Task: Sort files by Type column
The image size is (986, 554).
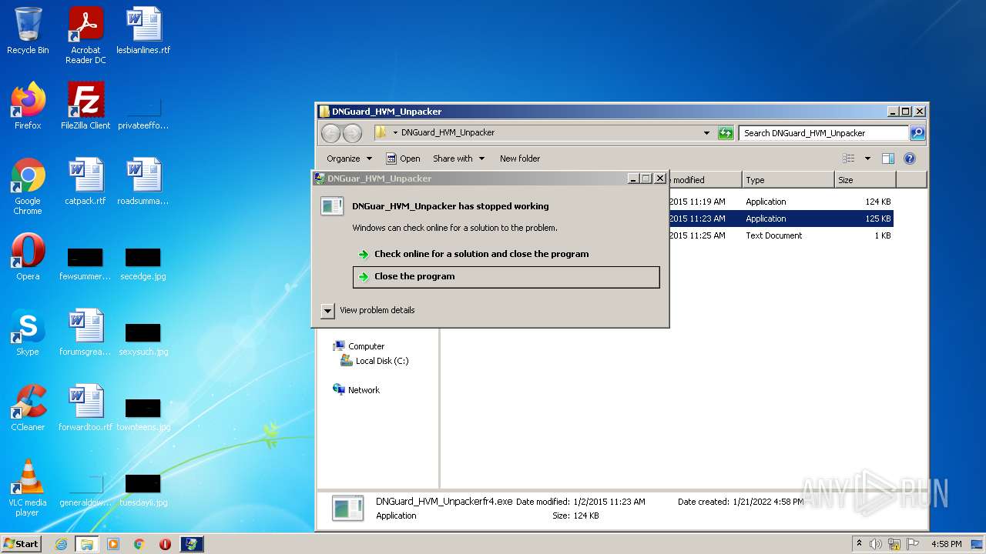Action: pyautogui.click(x=788, y=180)
